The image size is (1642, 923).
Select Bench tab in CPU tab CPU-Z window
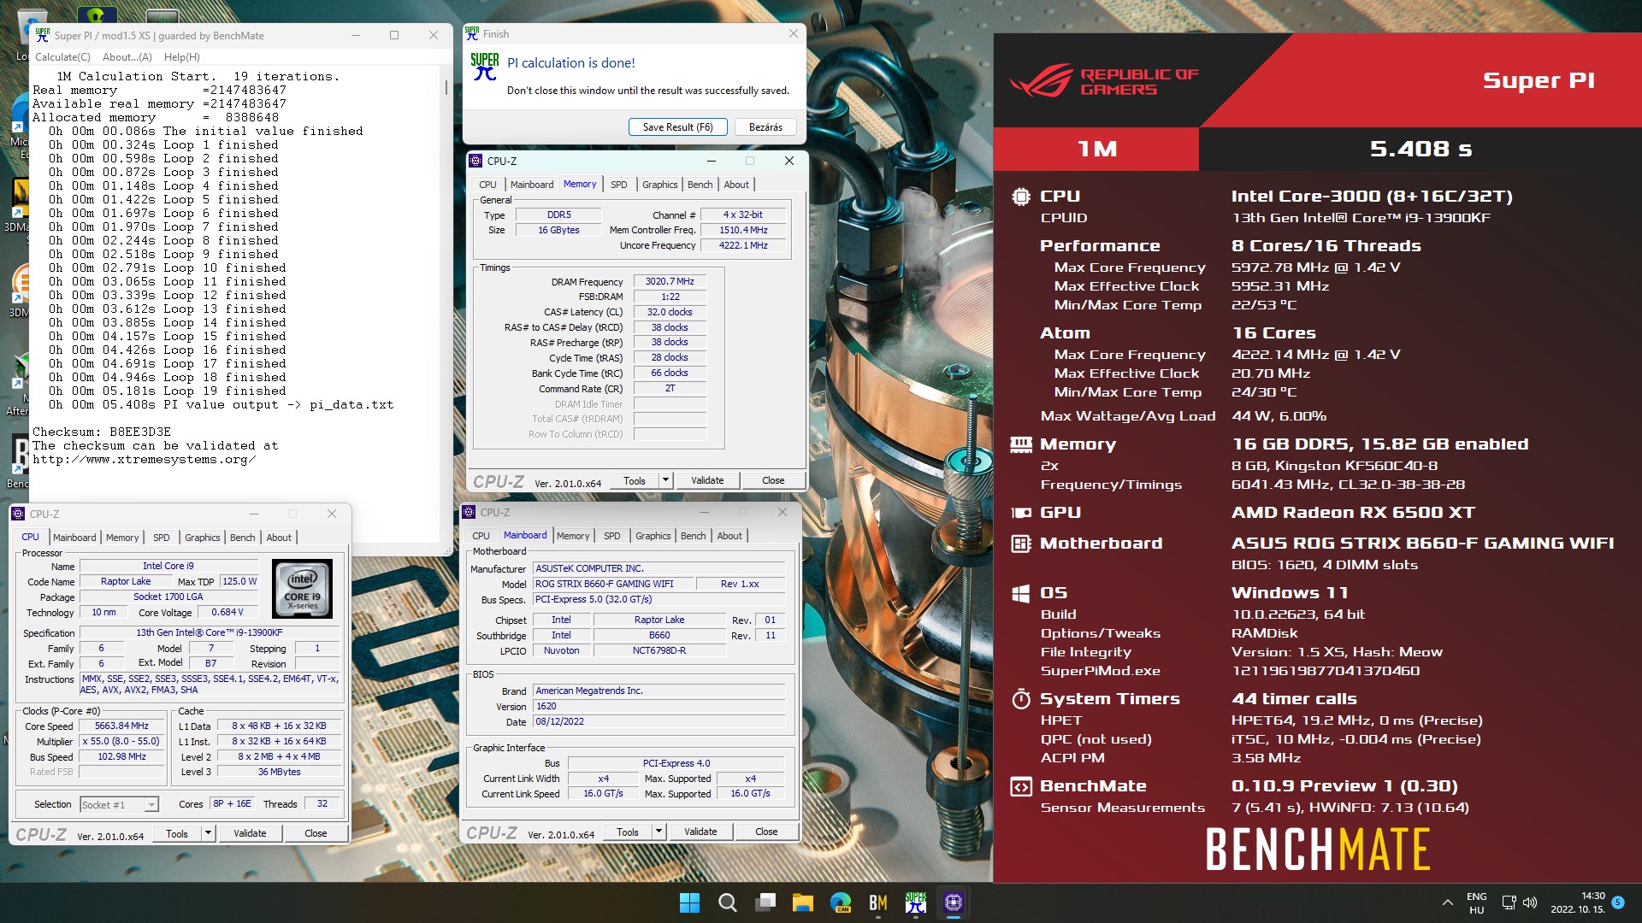[x=242, y=538]
